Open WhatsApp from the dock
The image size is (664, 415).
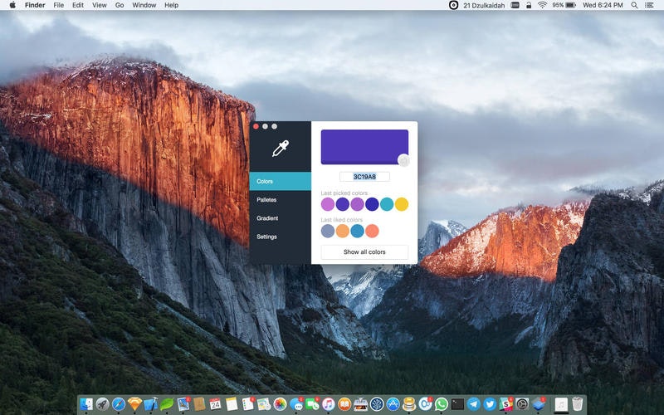tap(442, 404)
